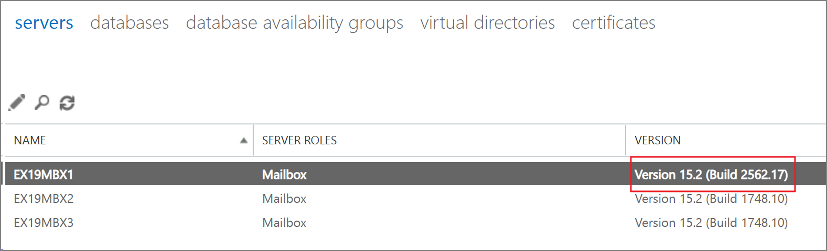Click Mailbox role of EX19MBX1
This screenshot has width=827, height=251.
pyautogui.click(x=284, y=174)
